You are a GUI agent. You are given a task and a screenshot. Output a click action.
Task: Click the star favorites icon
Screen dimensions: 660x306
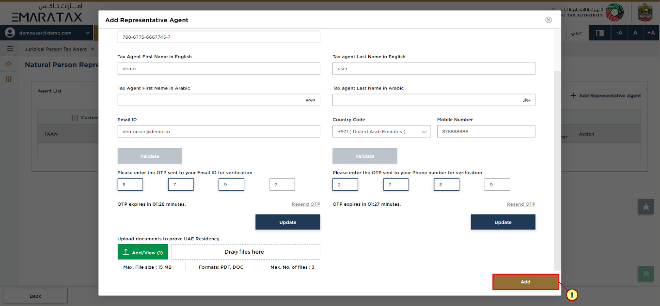pos(646,207)
